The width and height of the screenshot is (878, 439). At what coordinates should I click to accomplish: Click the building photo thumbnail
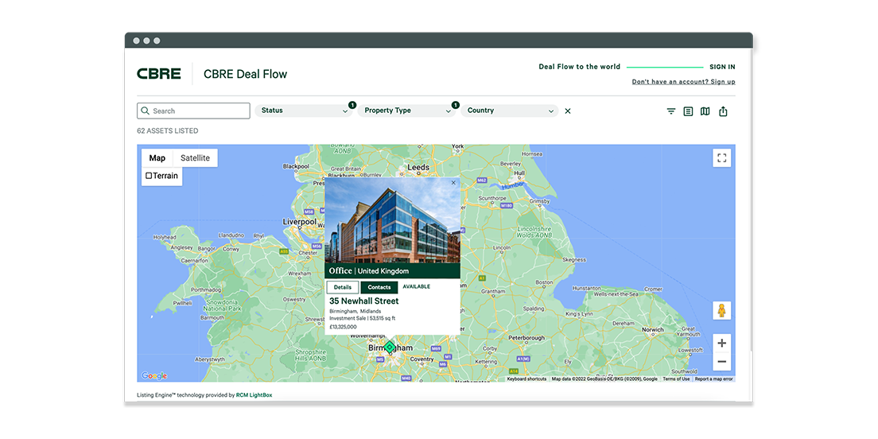pyautogui.click(x=393, y=221)
